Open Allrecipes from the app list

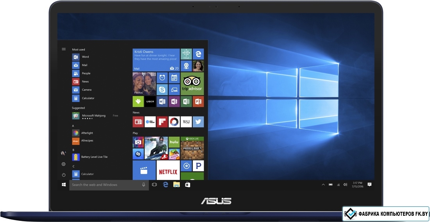point(83,141)
